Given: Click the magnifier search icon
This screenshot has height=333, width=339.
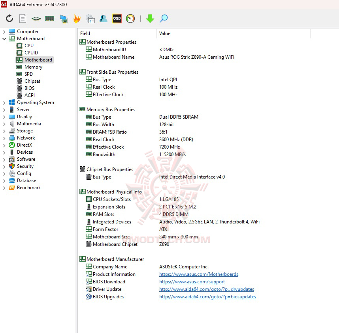Looking at the screenshot, I should 164,19.
